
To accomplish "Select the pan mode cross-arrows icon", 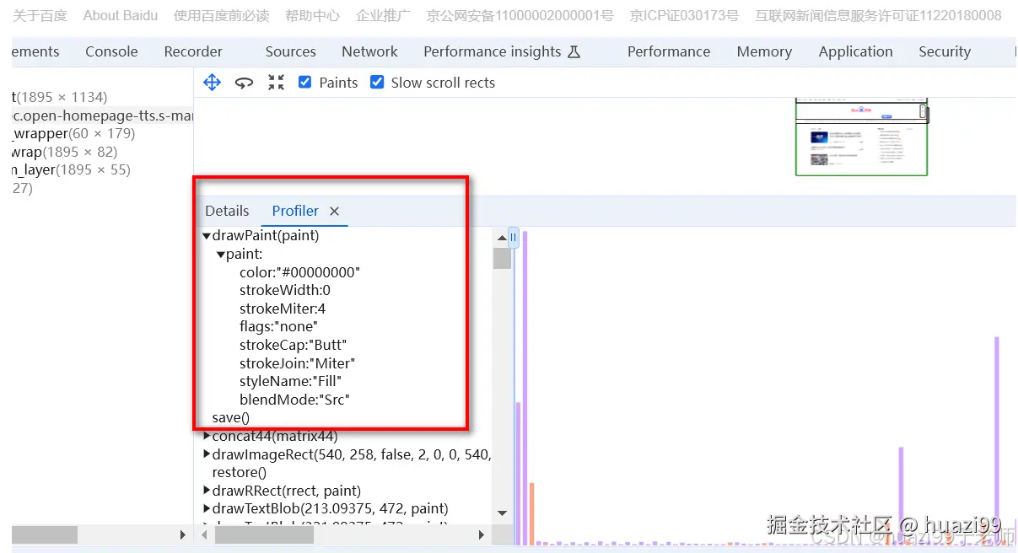I will point(213,83).
